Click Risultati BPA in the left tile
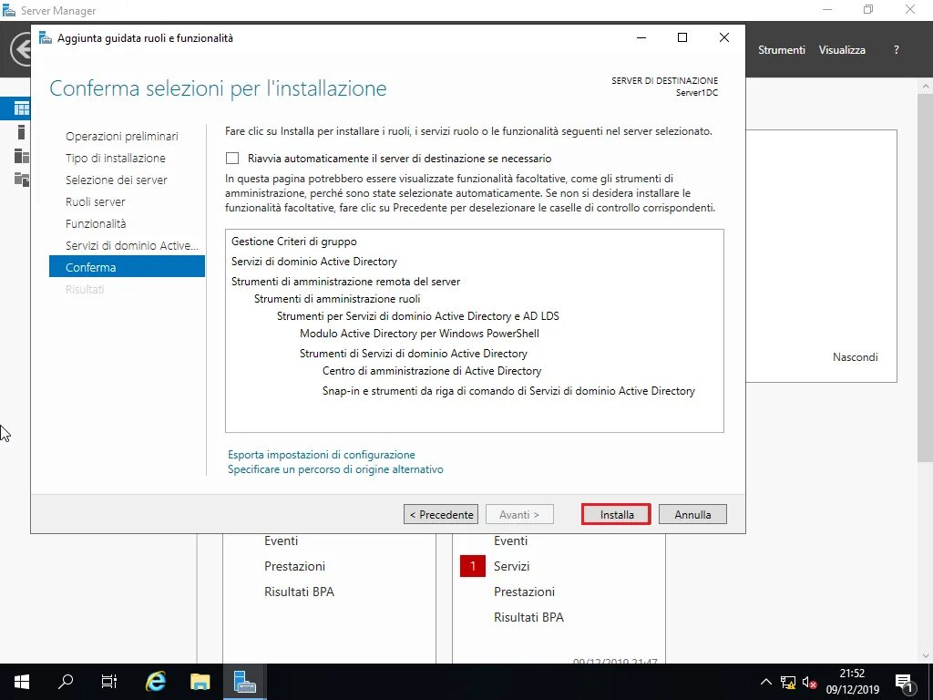933x700 pixels. coord(299,592)
